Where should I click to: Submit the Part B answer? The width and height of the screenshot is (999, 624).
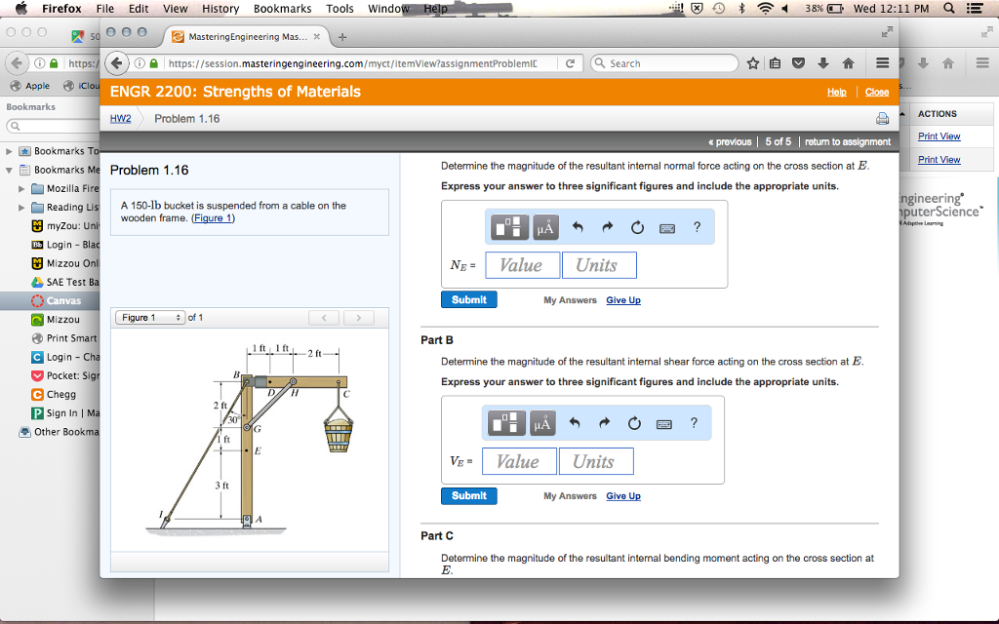469,496
